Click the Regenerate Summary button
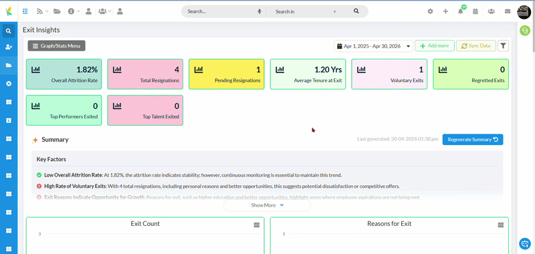Viewport: 535px width, 254px height. coord(473,140)
